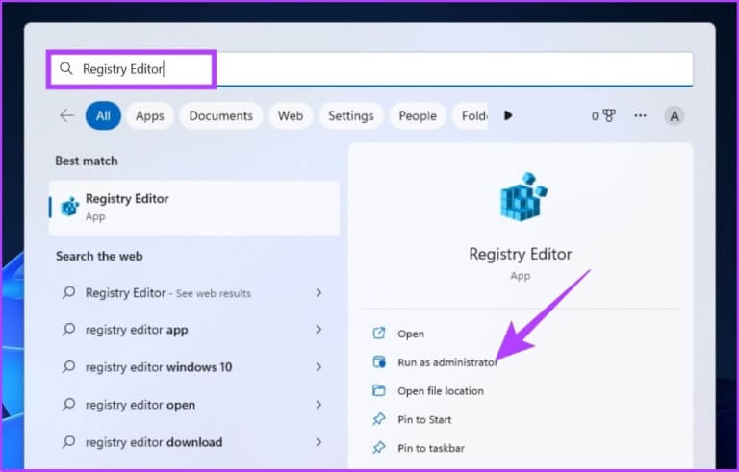Click the 'Search the web' heading
739x472 pixels.
point(99,257)
